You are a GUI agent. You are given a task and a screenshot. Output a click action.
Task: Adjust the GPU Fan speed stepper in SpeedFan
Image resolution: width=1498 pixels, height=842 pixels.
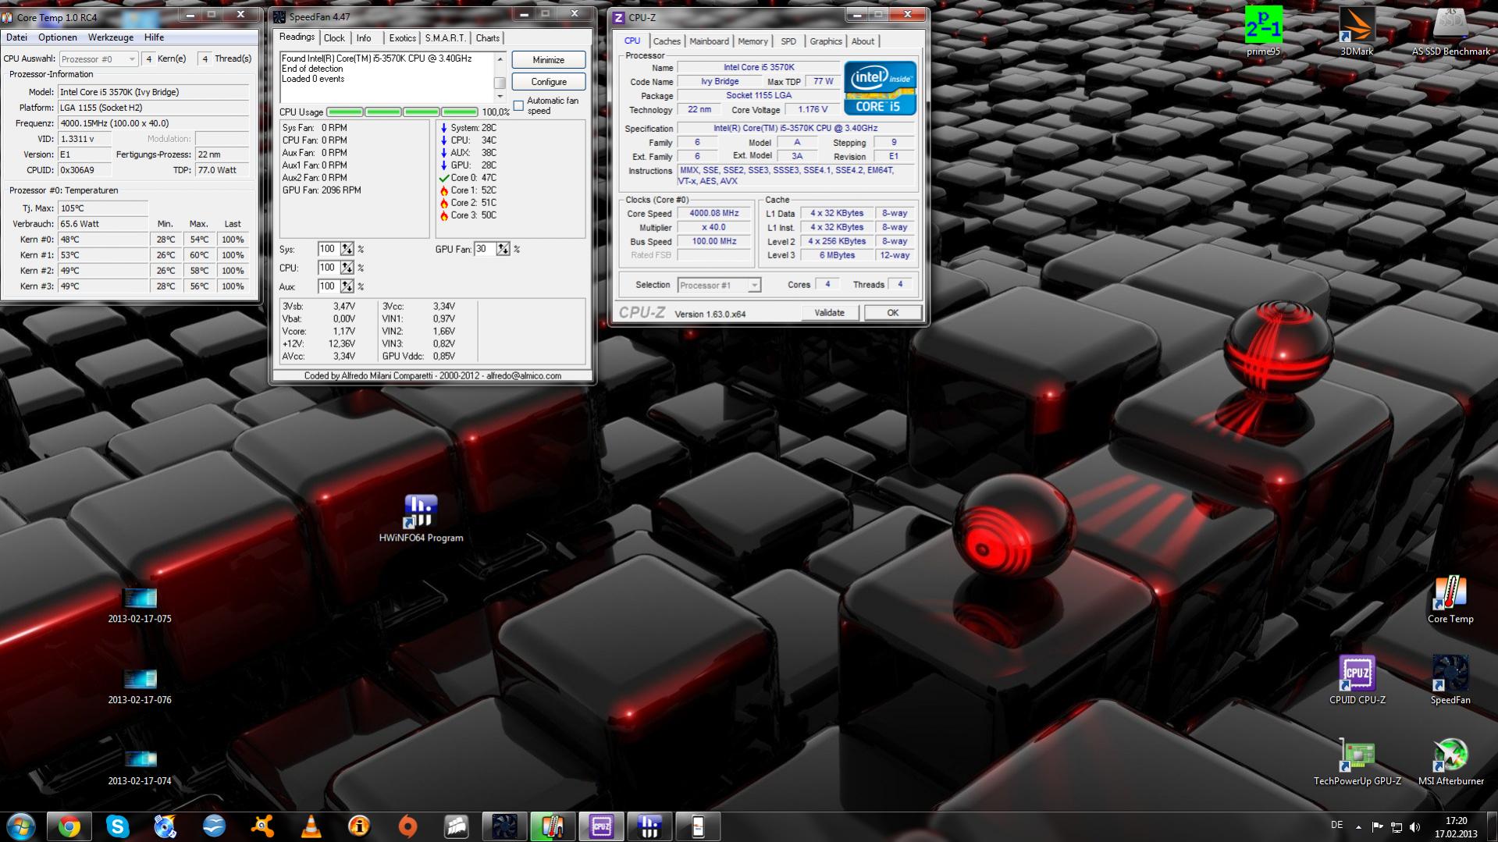click(503, 249)
